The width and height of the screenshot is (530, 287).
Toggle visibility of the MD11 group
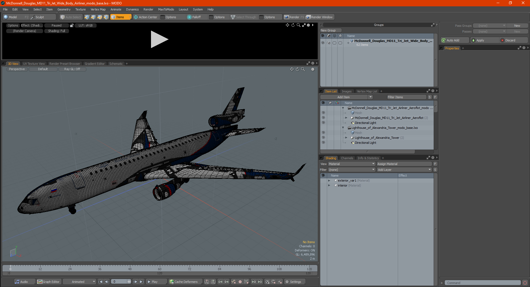point(323,43)
